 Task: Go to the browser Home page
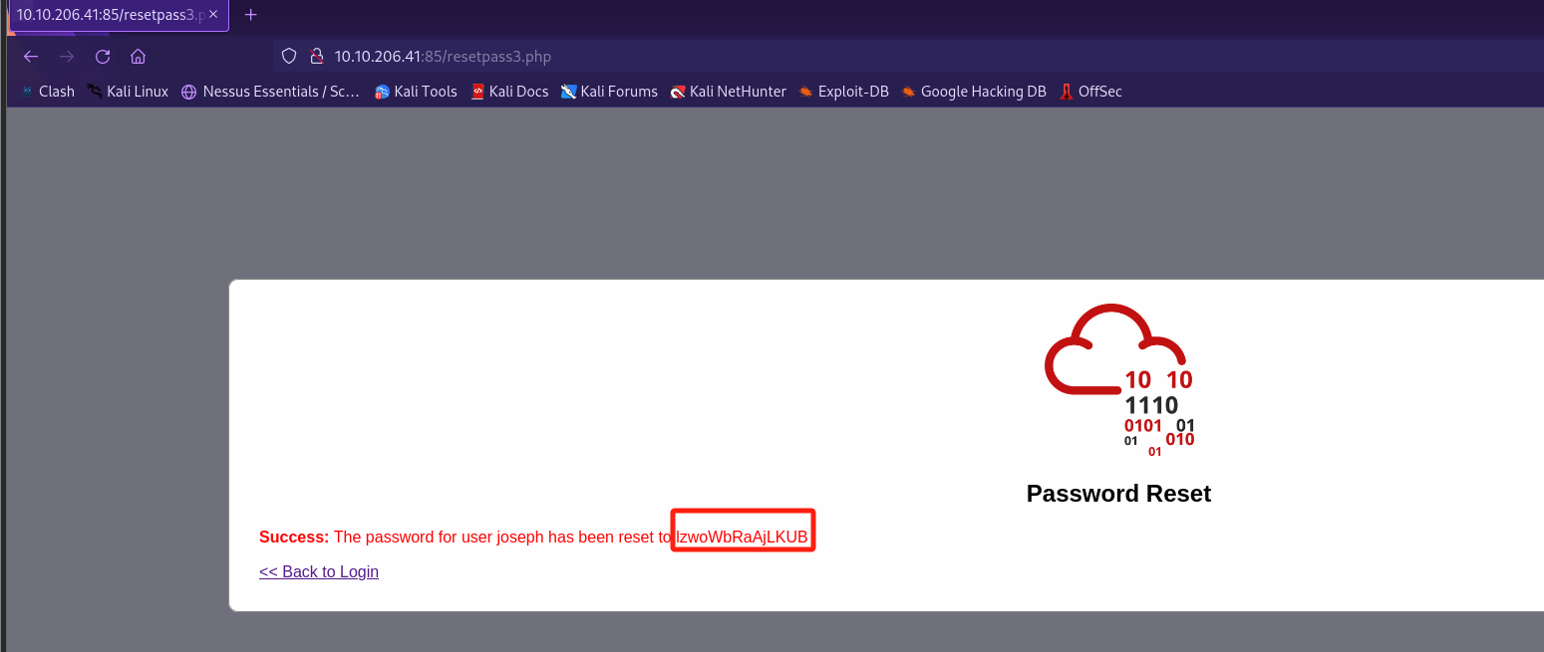coord(138,57)
